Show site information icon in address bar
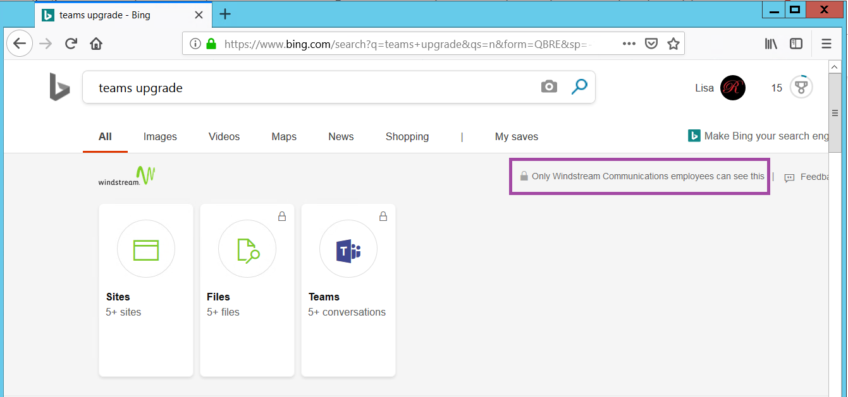Screen dimensions: 848x397 coord(195,44)
